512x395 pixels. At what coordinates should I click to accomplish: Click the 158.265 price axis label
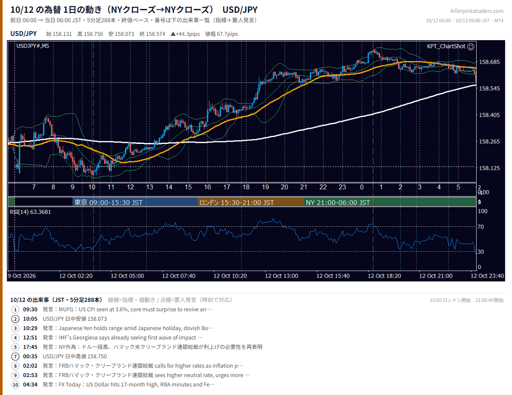pos(489,142)
